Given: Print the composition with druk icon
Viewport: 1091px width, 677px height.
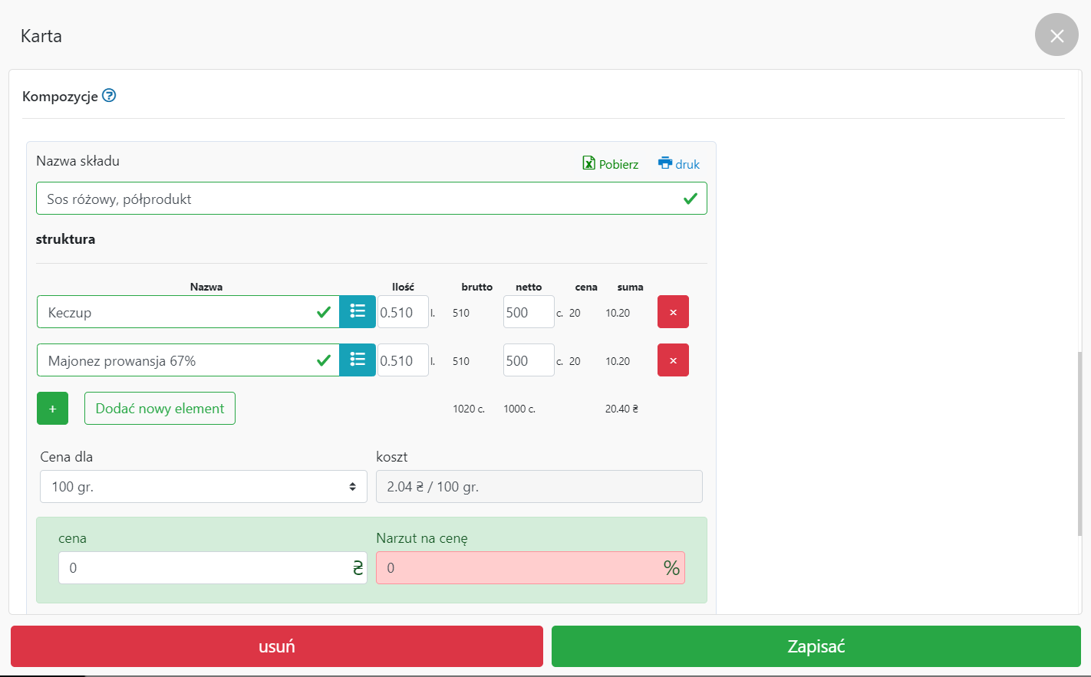Looking at the screenshot, I should pos(679,164).
